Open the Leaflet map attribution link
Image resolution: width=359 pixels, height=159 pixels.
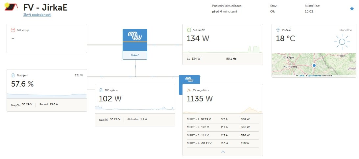[301, 76]
